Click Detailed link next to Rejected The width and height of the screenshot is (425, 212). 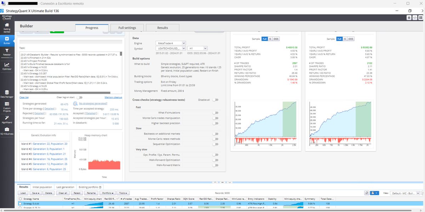[39, 114]
